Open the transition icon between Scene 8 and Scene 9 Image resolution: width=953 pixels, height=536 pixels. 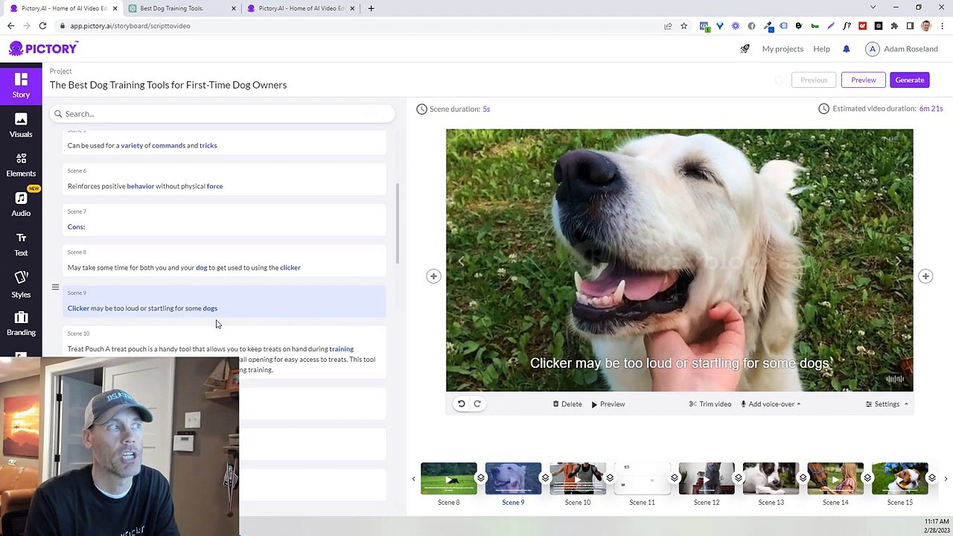[481, 478]
